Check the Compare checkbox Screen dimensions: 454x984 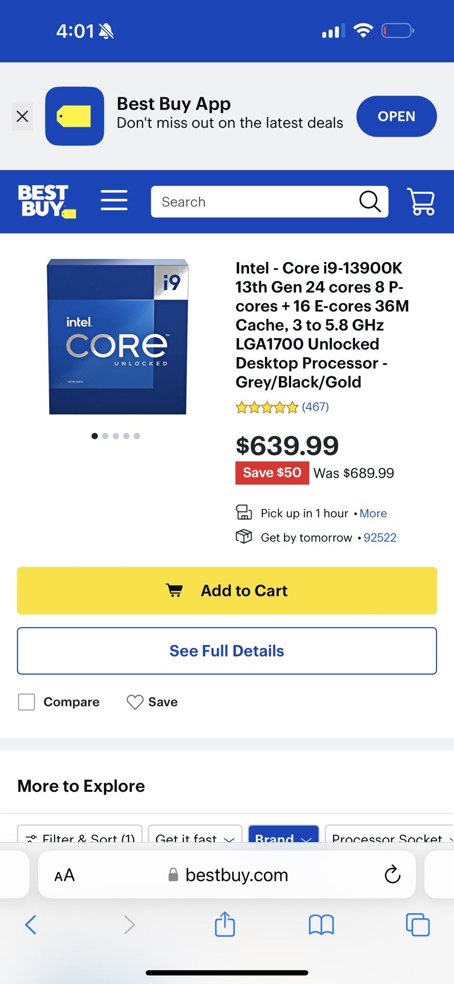point(27,702)
